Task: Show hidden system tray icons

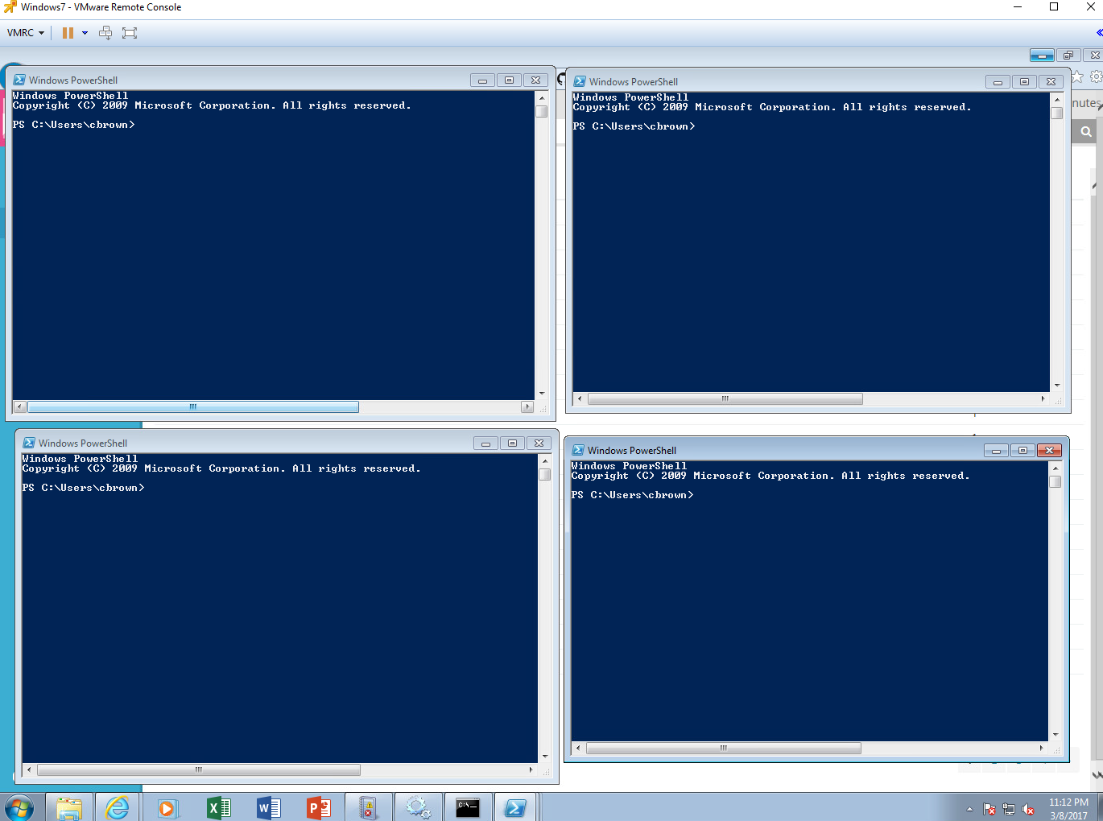Action: click(x=969, y=809)
